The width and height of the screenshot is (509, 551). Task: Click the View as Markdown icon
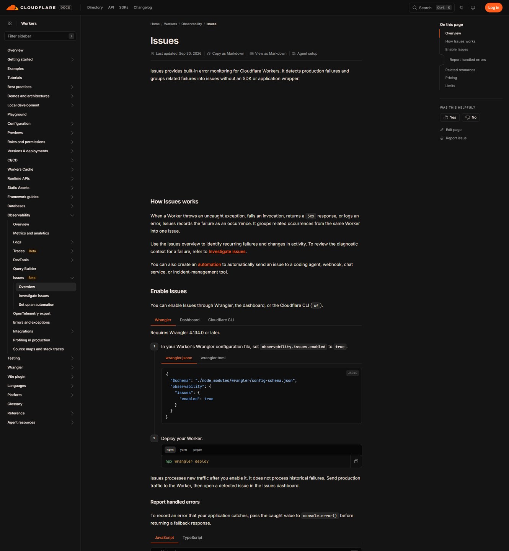251,54
